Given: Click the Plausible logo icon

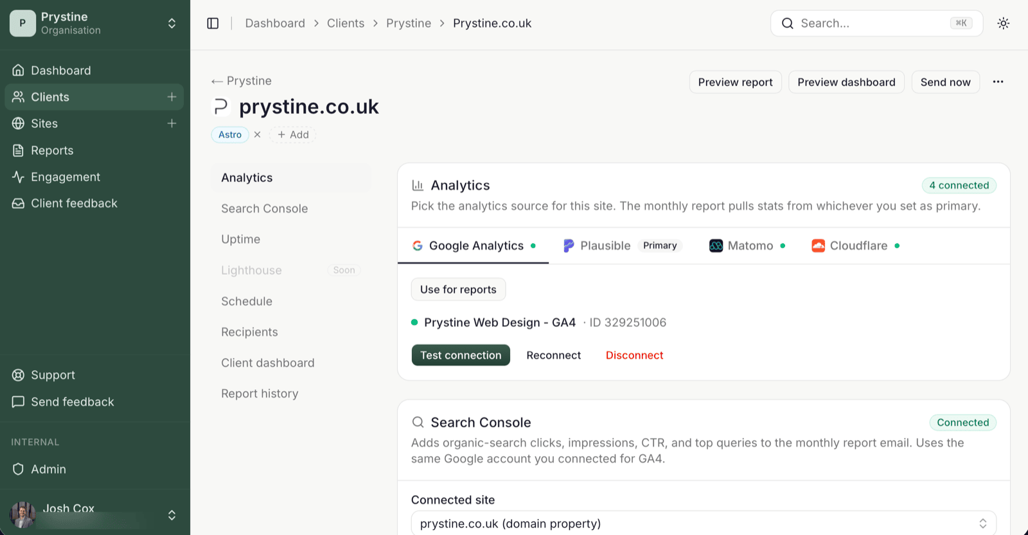Looking at the screenshot, I should point(569,246).
